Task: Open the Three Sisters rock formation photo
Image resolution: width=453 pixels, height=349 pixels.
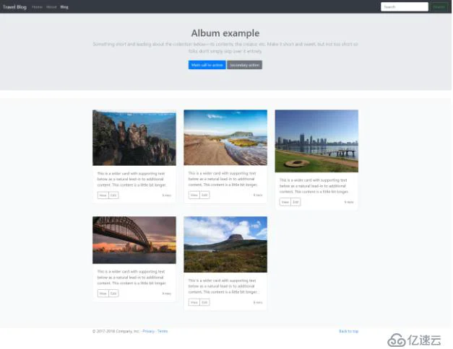Action: (x=134, y=138)
